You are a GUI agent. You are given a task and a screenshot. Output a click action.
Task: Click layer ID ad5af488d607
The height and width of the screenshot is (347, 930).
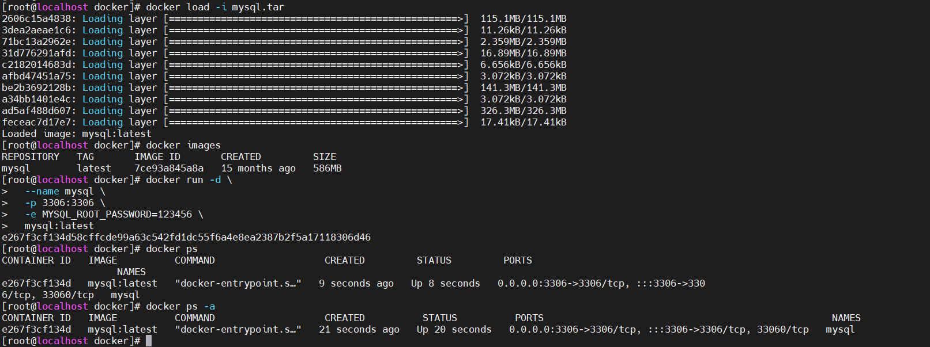click(x=36, y=110)
